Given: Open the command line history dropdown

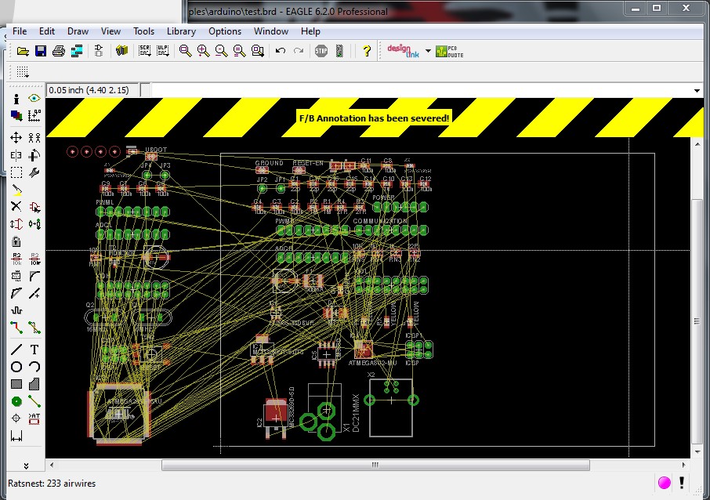Looking at the screenshot, I should coord(697,90).
